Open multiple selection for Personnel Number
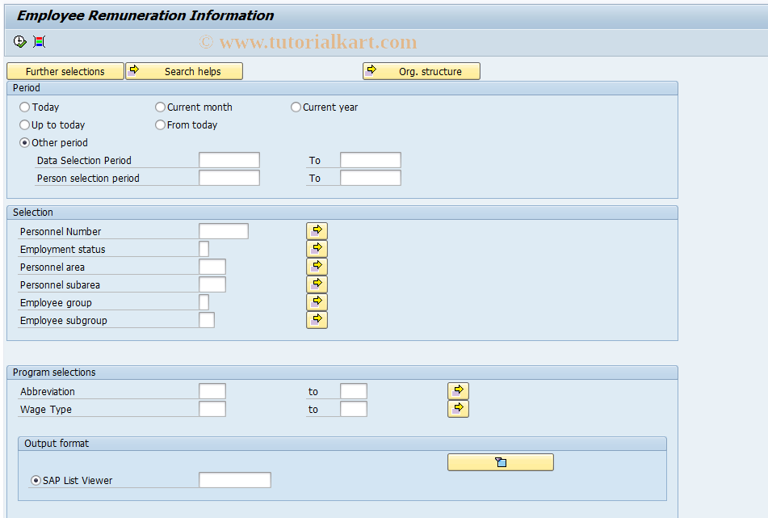 coord(317,230)
